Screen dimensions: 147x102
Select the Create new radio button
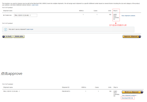4,15
